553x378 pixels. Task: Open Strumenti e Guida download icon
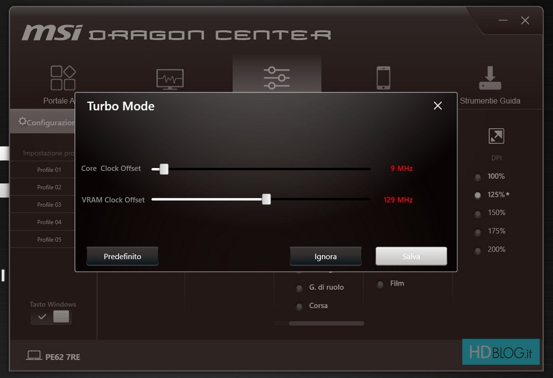coord(490,78)
